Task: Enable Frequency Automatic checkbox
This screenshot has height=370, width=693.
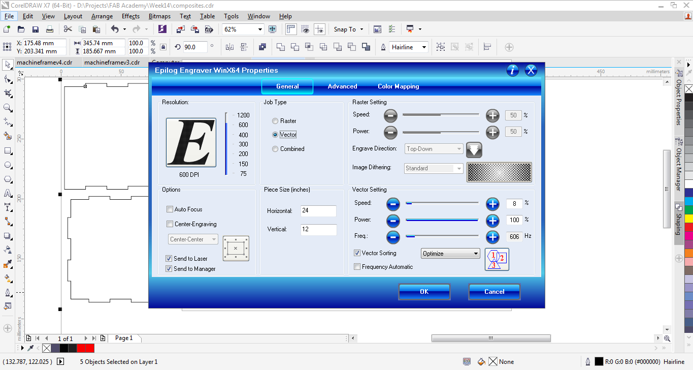Action: pos(357,267)
